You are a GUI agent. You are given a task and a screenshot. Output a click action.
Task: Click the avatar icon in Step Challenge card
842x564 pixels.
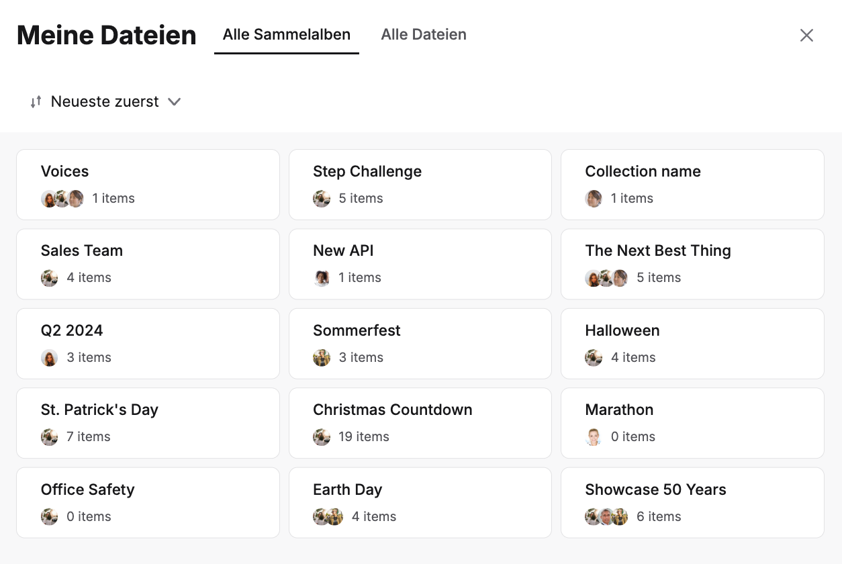[322, 199]
